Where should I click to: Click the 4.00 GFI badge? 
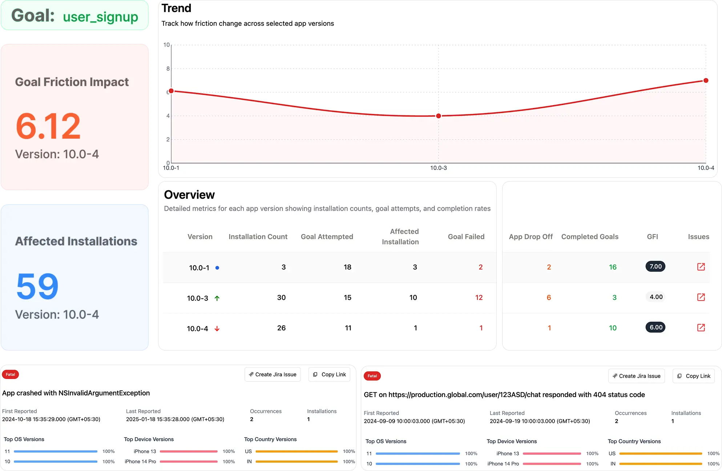[x=656, y=297]
